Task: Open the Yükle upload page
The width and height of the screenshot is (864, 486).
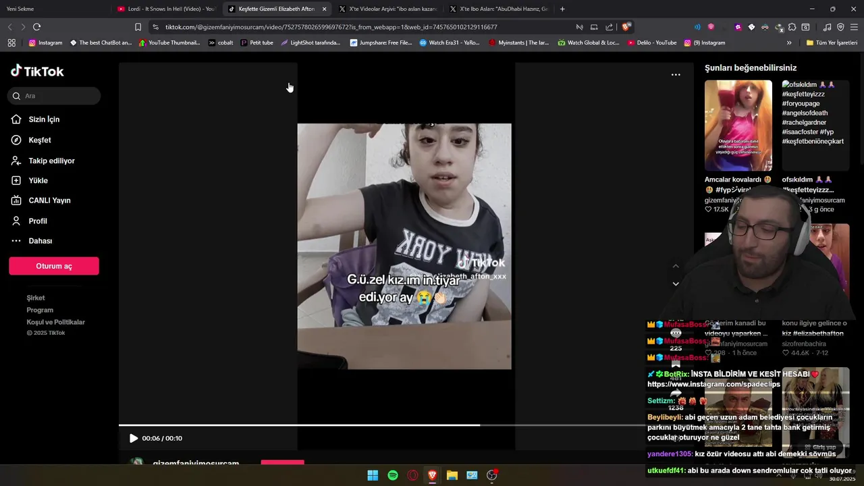Action: coord(38,181)
